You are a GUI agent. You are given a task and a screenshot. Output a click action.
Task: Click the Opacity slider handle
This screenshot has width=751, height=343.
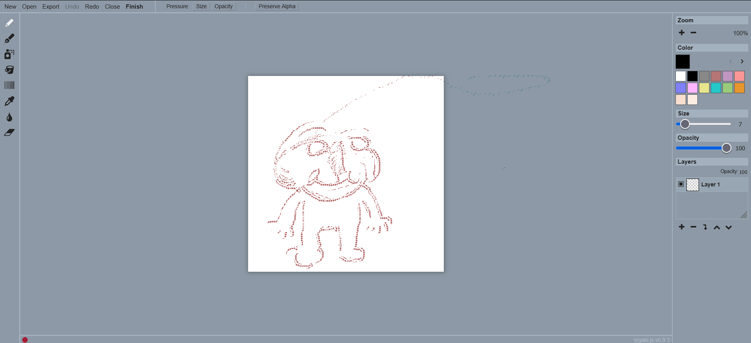[726, 148]
